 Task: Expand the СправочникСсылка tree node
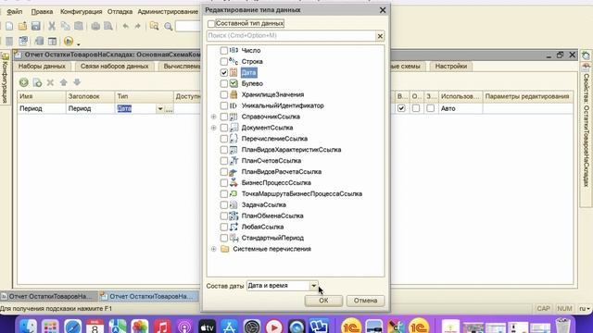[x=214, y=117]
